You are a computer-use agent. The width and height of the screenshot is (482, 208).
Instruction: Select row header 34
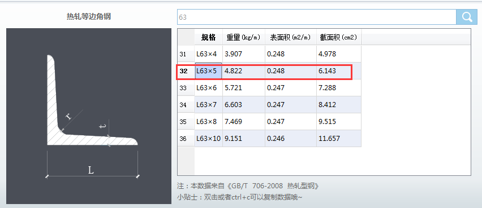tap(186, 105)
